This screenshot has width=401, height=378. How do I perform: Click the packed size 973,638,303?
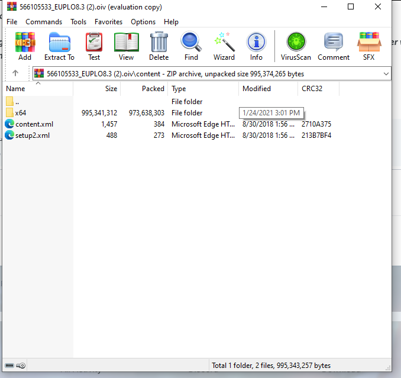[147, 113]
